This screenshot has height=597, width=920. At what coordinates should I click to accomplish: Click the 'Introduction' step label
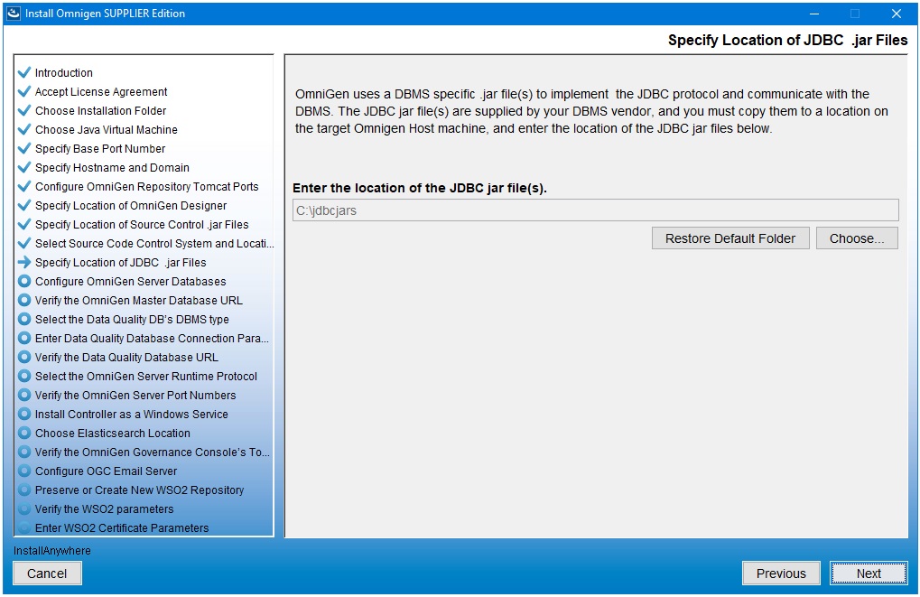tap(64, 73)
